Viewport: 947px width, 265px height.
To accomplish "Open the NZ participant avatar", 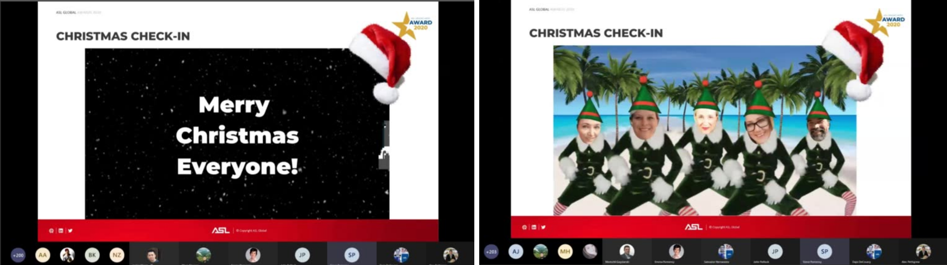I will (117, 255).
